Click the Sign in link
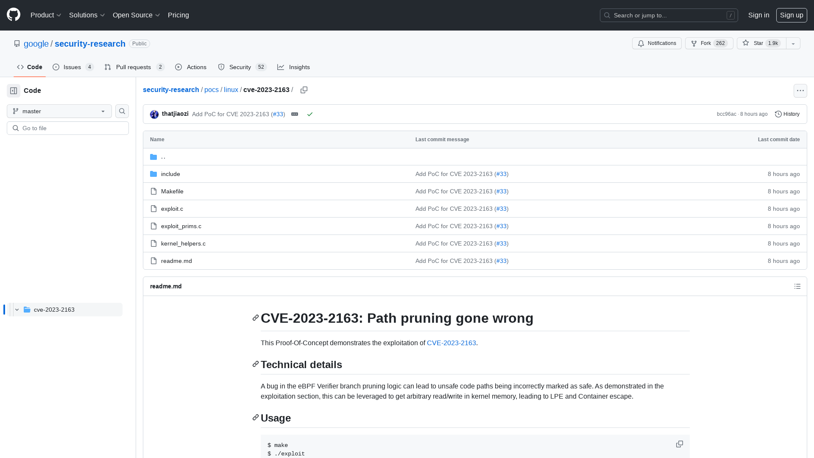The width and height of the screenshot is (814, 458). pyautogui.click(x=758, y=15)
